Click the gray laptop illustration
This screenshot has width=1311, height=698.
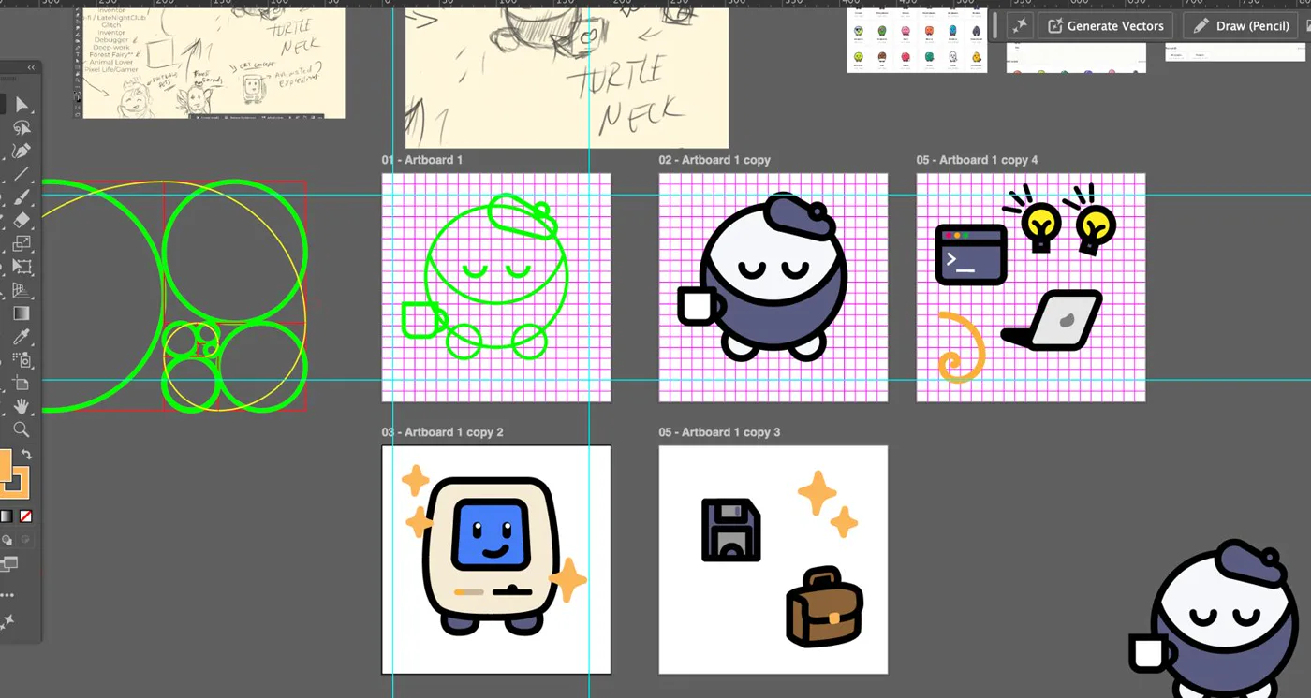click(x=1053, y=320)
